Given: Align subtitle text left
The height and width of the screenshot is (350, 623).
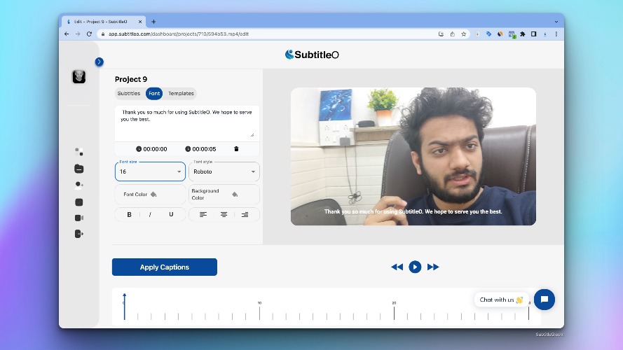Looking at the screenshot, I should click(x=203, y=215).
